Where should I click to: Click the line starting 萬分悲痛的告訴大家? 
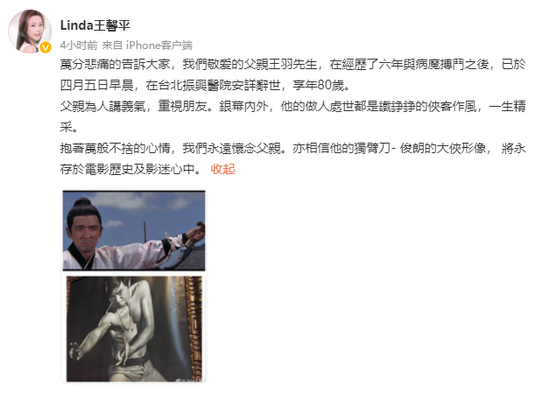click(292, 64)
